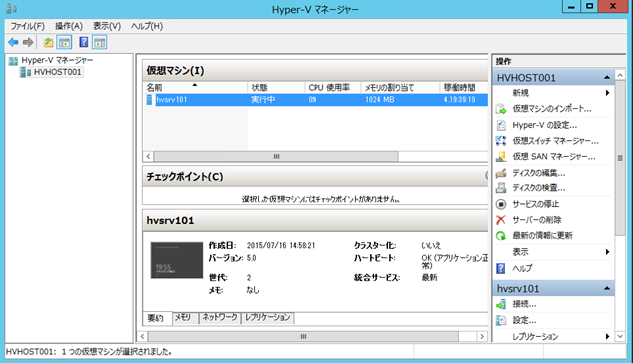Click サービスの停止 action link
The height and width of the screenshot is (363, 633).
point(536,204)
